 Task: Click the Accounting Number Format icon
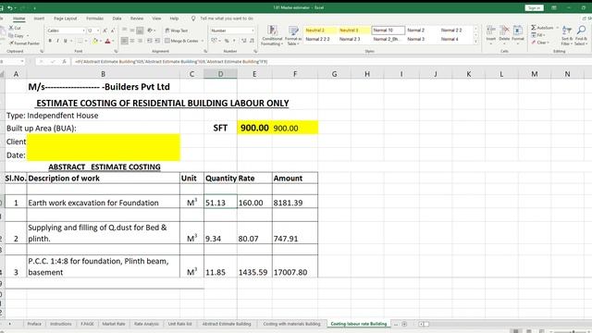[x=214, y=41]
